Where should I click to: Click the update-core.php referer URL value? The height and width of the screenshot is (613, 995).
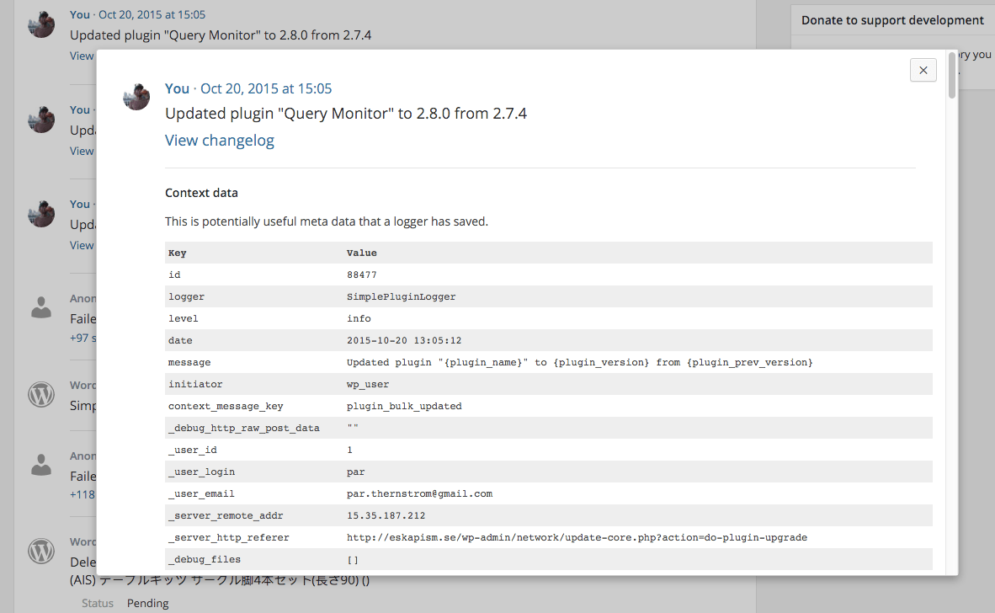point(577,537)
